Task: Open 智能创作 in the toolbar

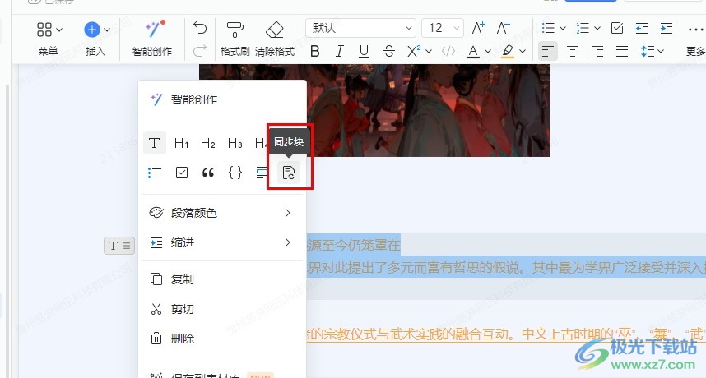Action: (x=152, y=39)
